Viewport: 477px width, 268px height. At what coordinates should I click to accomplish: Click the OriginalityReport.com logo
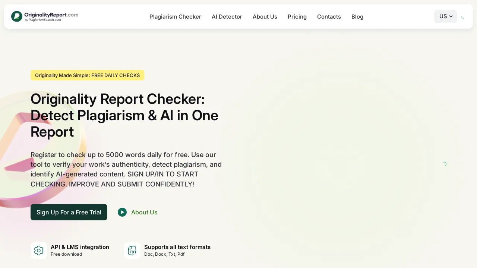pyautogui.click(x=45, y=16)
